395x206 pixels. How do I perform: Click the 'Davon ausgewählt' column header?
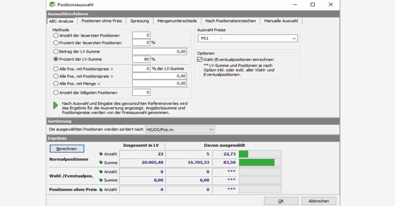[x=224, y=145]
